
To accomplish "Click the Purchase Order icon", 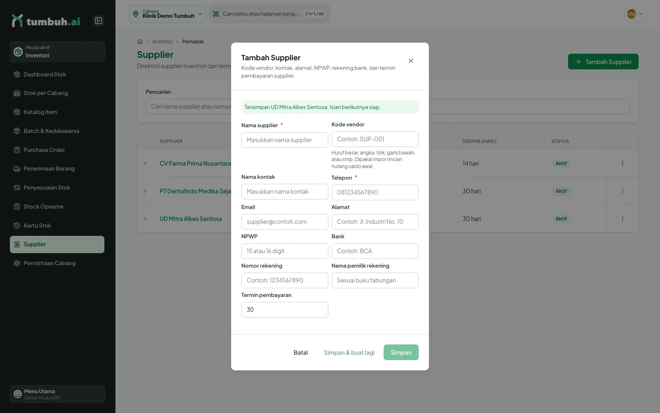I will point(17,150).
